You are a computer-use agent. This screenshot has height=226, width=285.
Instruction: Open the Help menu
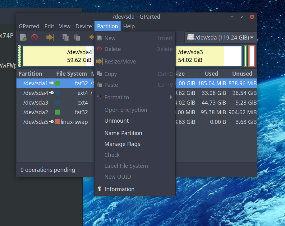[x=129, y=26]
